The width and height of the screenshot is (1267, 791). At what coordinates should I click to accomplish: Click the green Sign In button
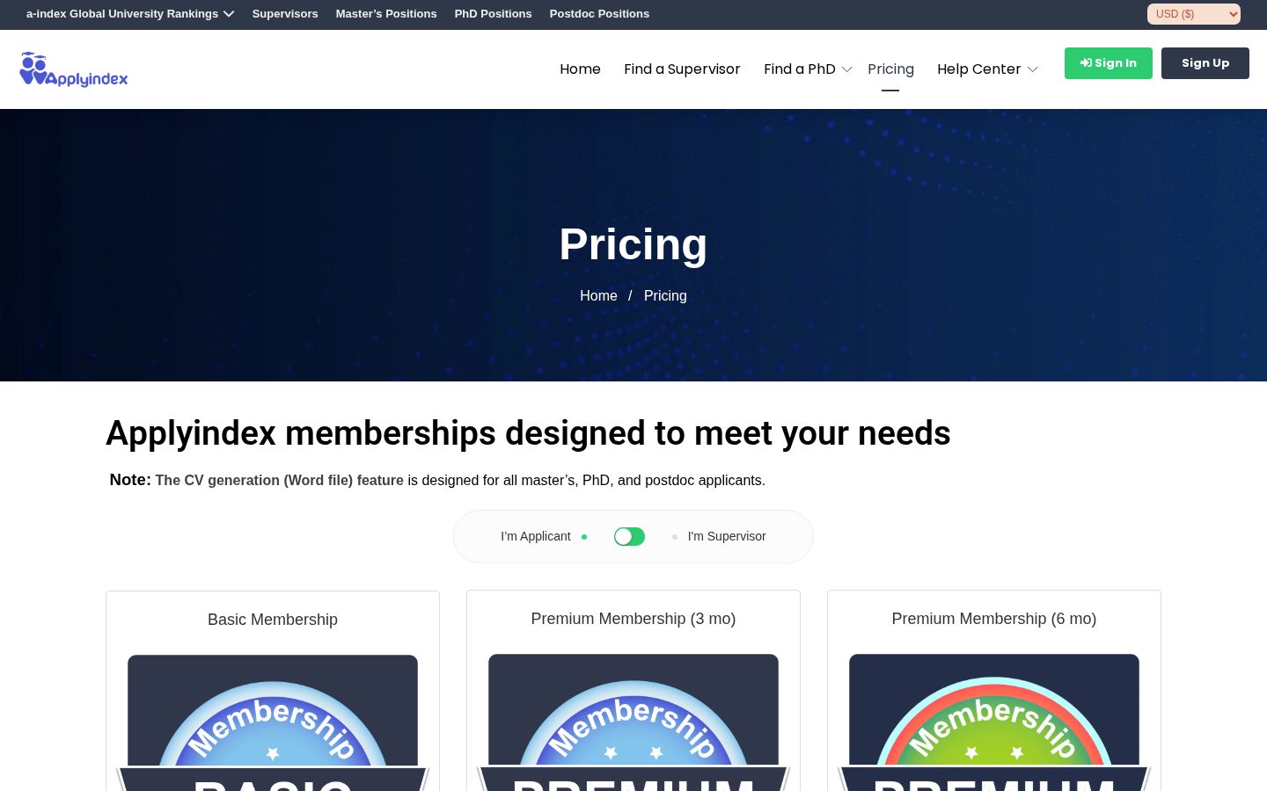point(1109,63)
